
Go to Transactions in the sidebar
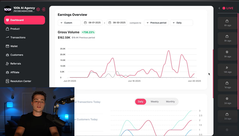coord(18,37)
